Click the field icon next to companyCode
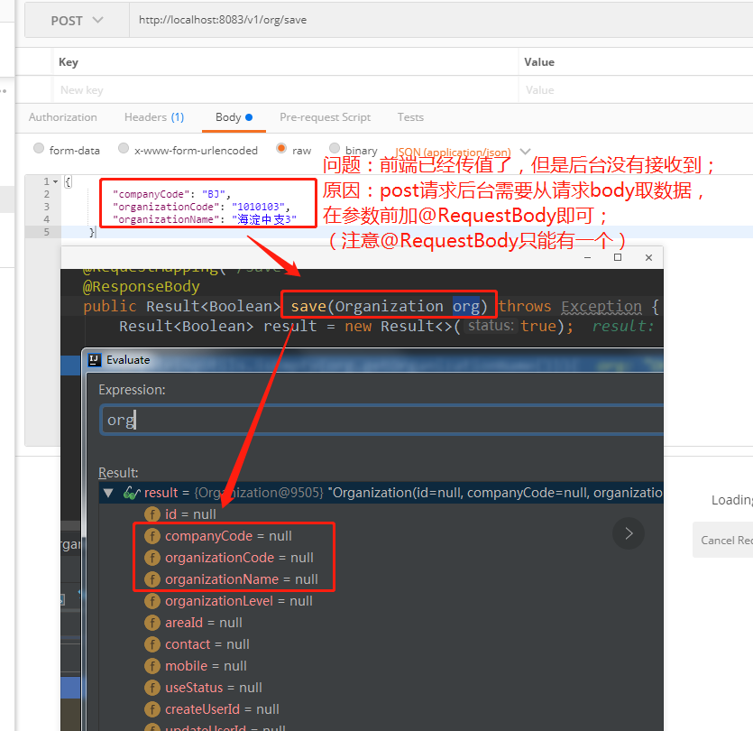This screenshot has height=731, width=753. click(152, 536)
